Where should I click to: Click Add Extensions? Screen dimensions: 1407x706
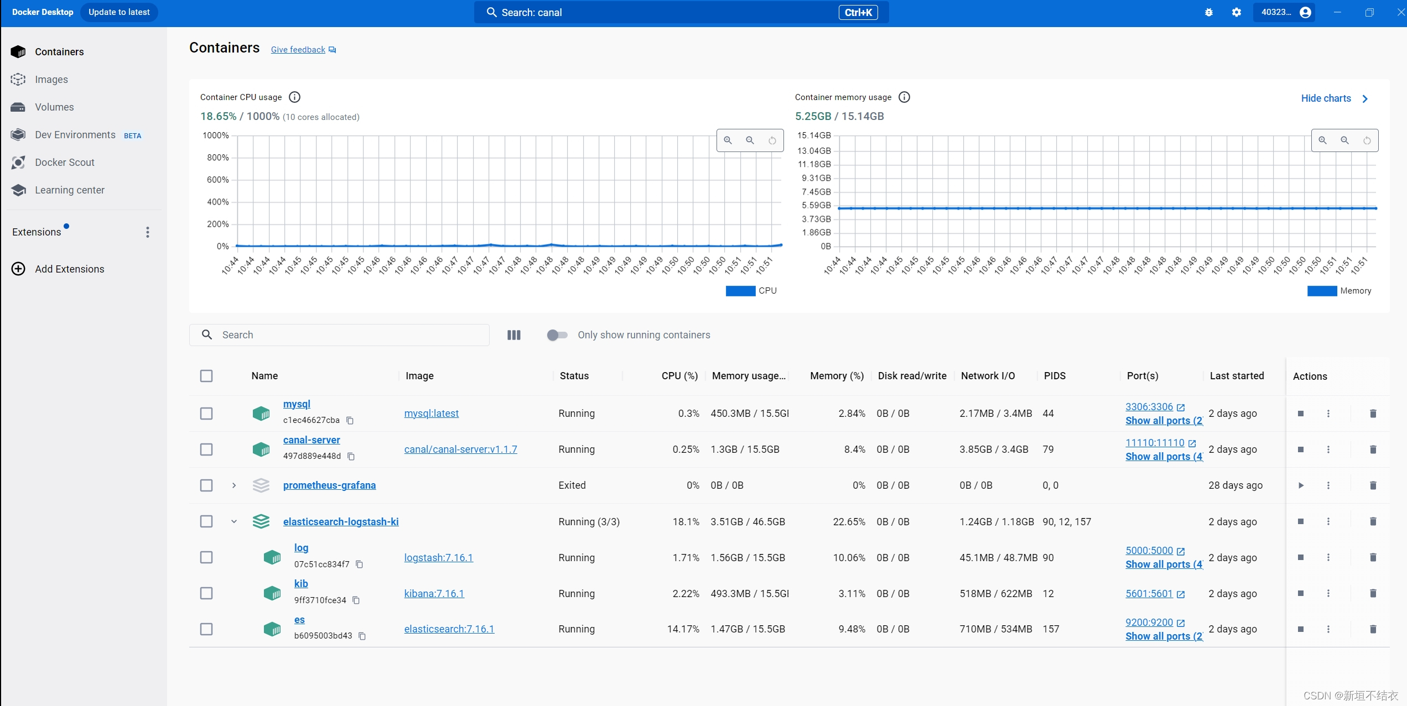[x=58, y=269]
